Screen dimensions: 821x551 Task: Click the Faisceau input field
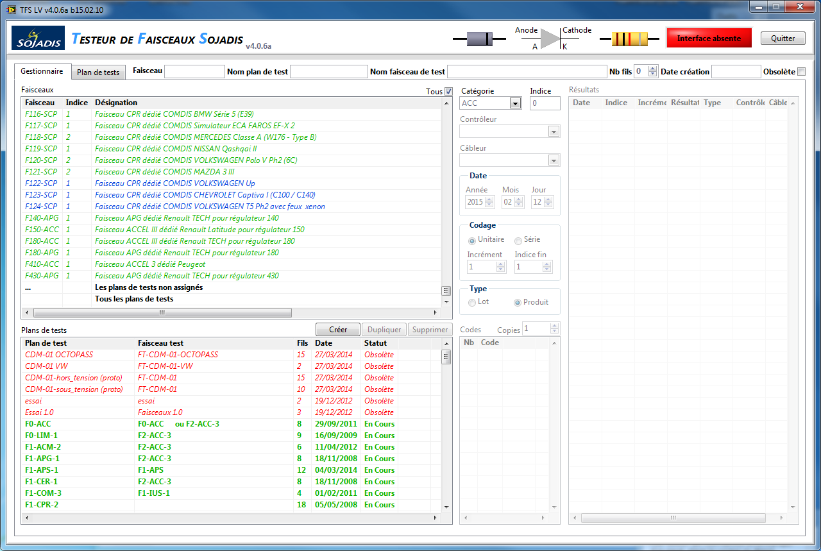[194, 72]
